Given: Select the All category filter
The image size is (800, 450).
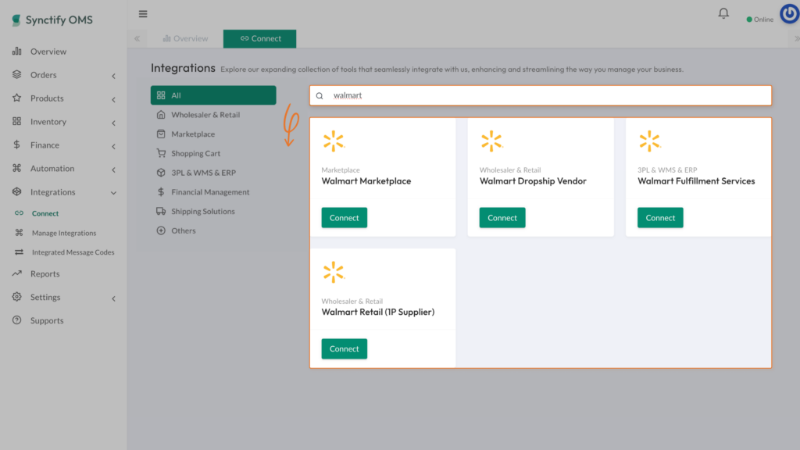Looking at the screenshot, I should coord(213,95).
